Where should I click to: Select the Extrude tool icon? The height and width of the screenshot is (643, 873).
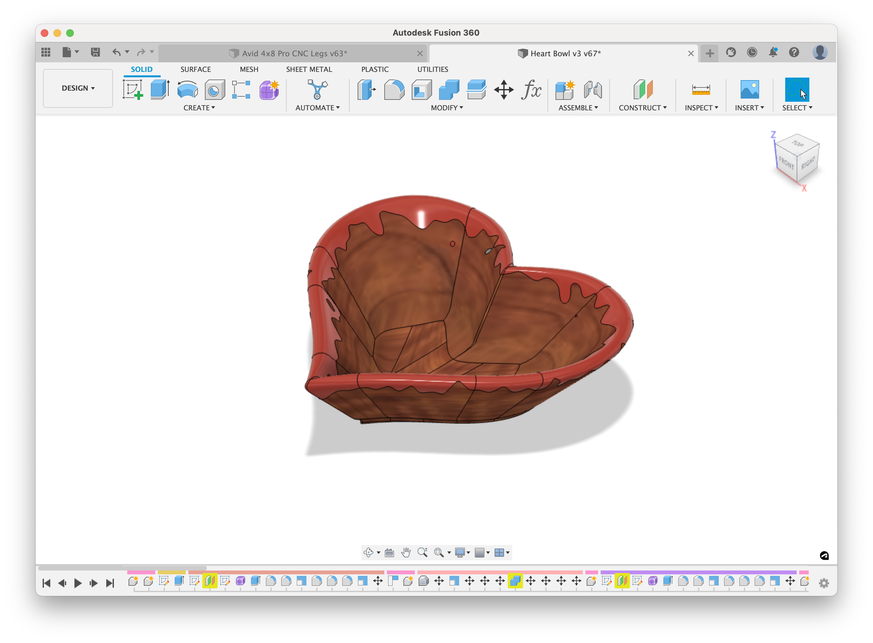[x=160, y=90]
